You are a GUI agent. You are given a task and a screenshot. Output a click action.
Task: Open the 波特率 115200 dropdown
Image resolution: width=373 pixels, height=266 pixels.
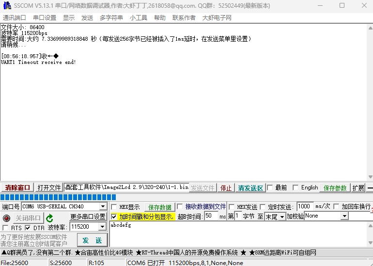click(103, 227)
